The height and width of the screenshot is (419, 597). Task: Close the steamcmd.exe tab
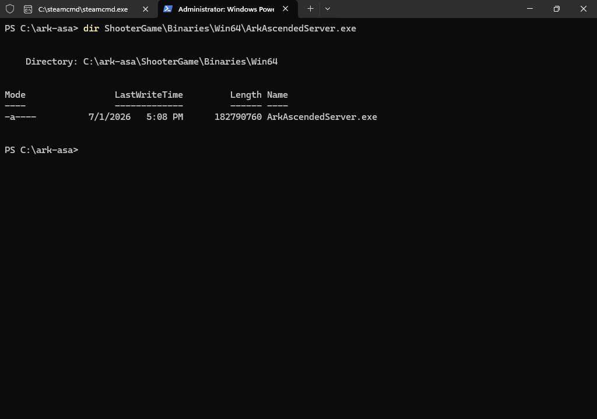click(x=145, y=9)
